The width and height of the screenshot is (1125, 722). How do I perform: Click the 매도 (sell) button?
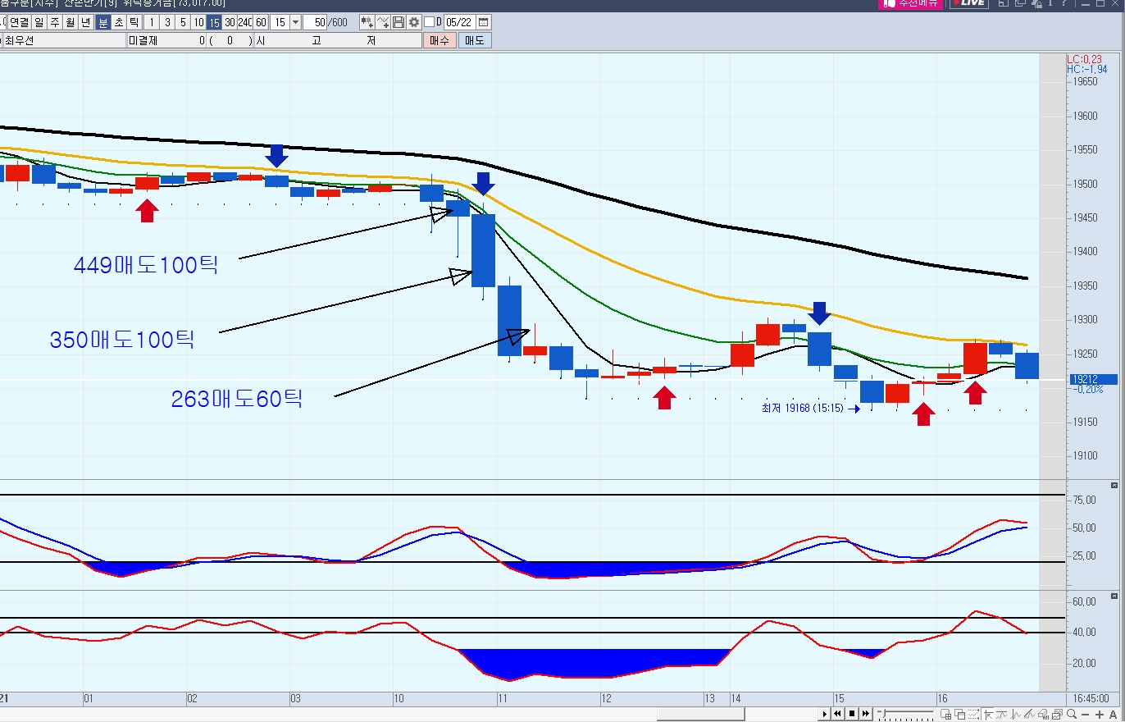[475, 40]
